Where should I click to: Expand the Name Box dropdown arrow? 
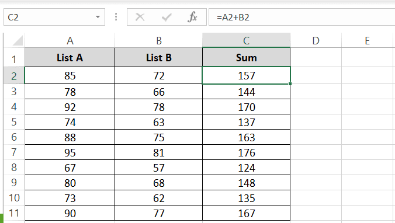click(98, 17)
